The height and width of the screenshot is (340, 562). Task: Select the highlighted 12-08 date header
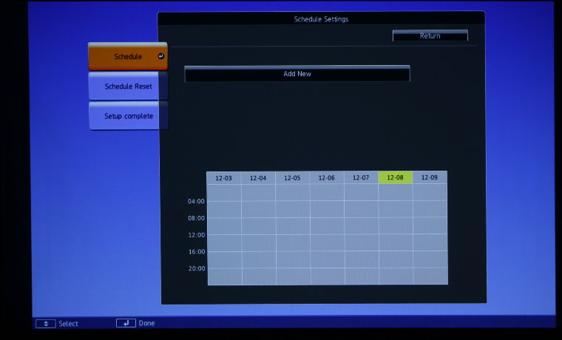click(x=396, y=177)
